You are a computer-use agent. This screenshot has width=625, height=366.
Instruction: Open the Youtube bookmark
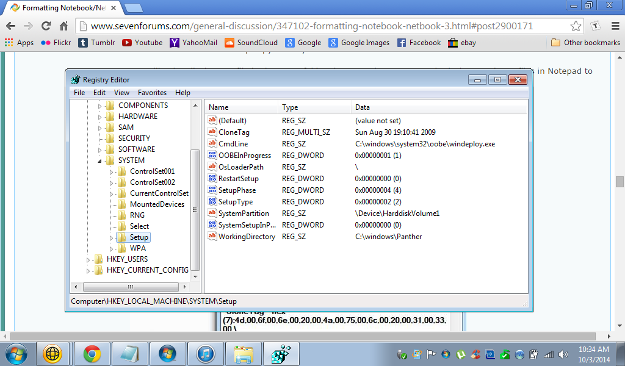point(142,43)
